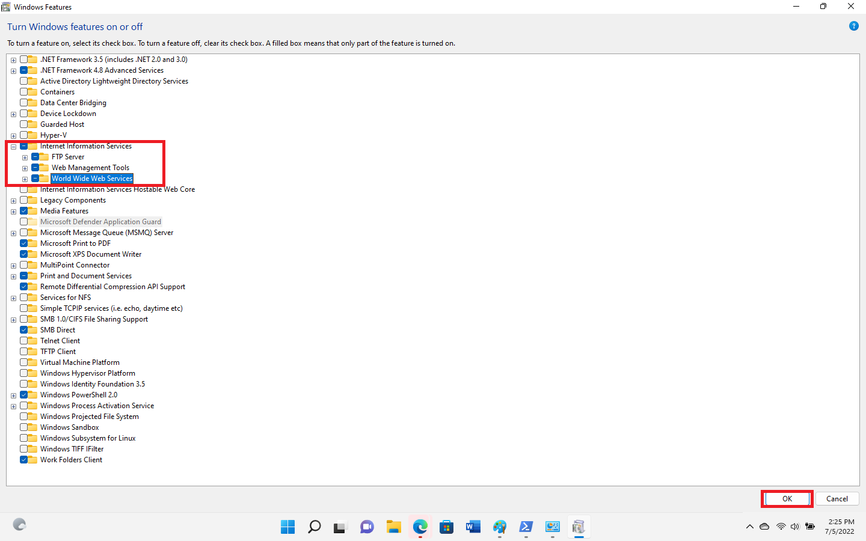Select Data Center Bridging label
The height and width of the screenshot is (541, 866).
click(x=73, y=103)
